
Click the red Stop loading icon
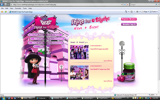[x=128, y=5]
